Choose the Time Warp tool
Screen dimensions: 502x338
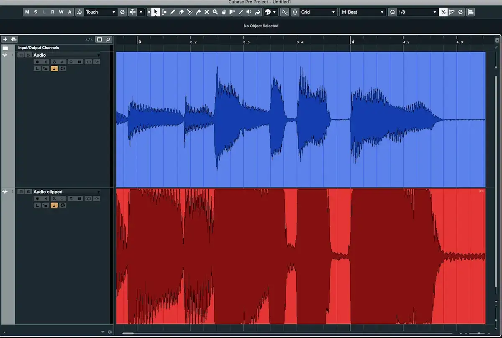[x=232, y=12]
